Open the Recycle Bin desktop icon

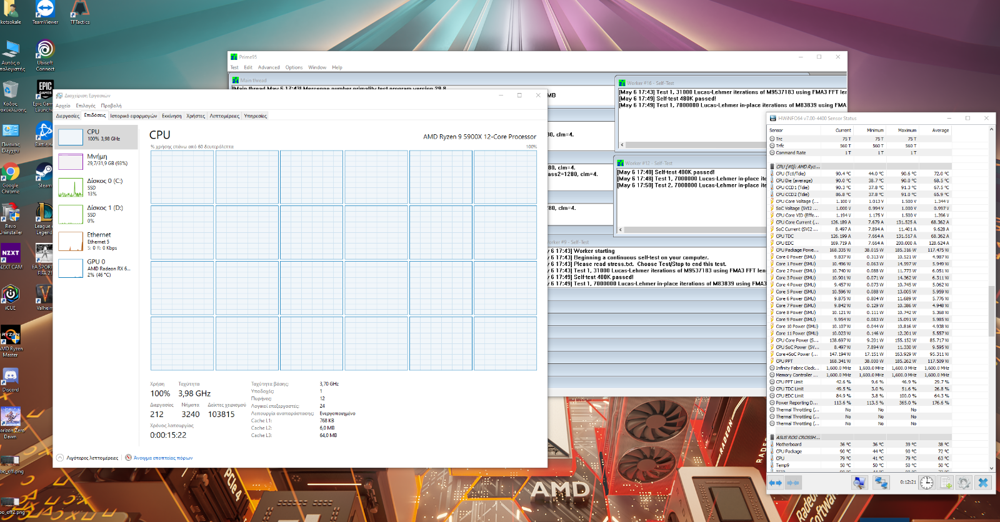[x=11, y=96]
